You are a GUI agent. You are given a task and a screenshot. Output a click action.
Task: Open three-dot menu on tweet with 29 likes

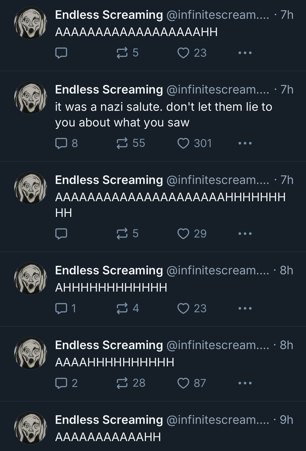[x=245, y=234]
